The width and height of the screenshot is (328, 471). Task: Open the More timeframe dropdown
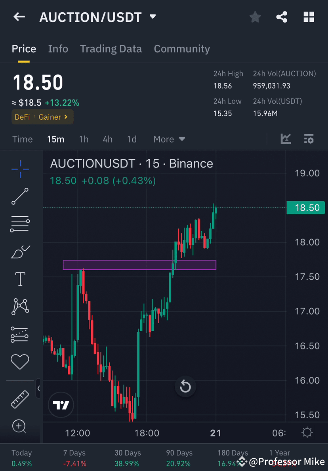point(169,139)
